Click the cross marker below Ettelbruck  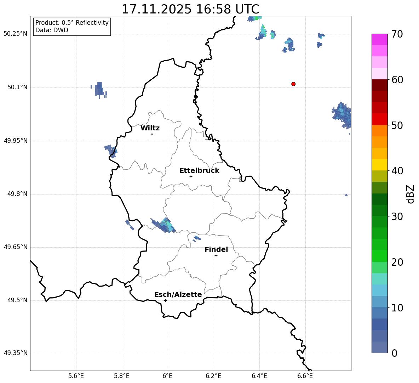[x=191, y=176]
